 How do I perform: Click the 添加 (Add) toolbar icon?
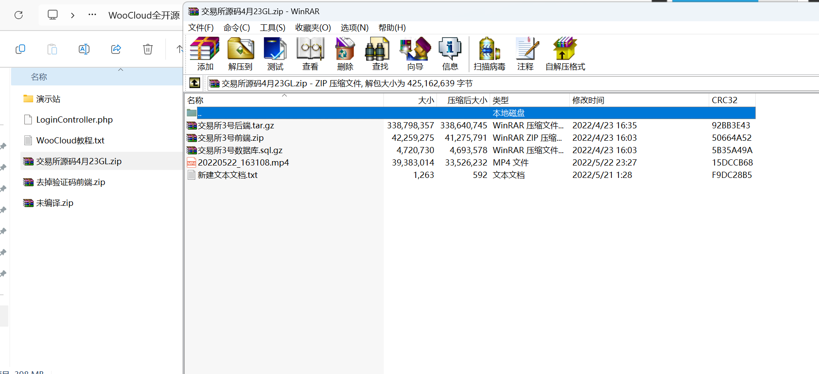tap(205, 54)
